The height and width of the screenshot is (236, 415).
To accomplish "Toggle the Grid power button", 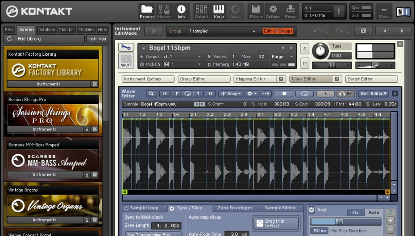I will click(311, 210).
